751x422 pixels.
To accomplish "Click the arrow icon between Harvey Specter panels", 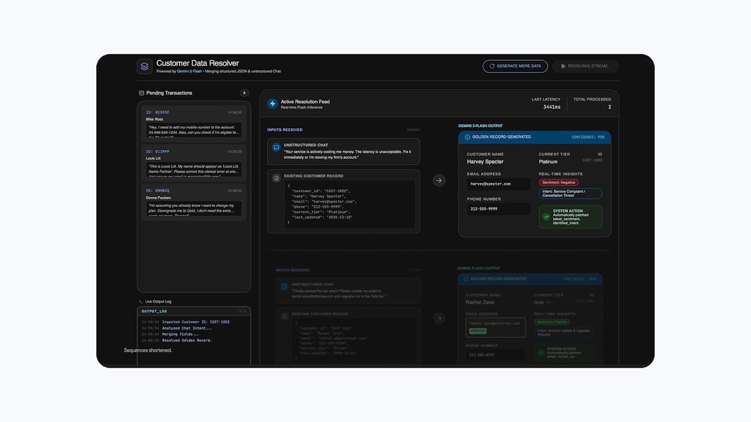I will pyautogui.click(x=439, y=180).
